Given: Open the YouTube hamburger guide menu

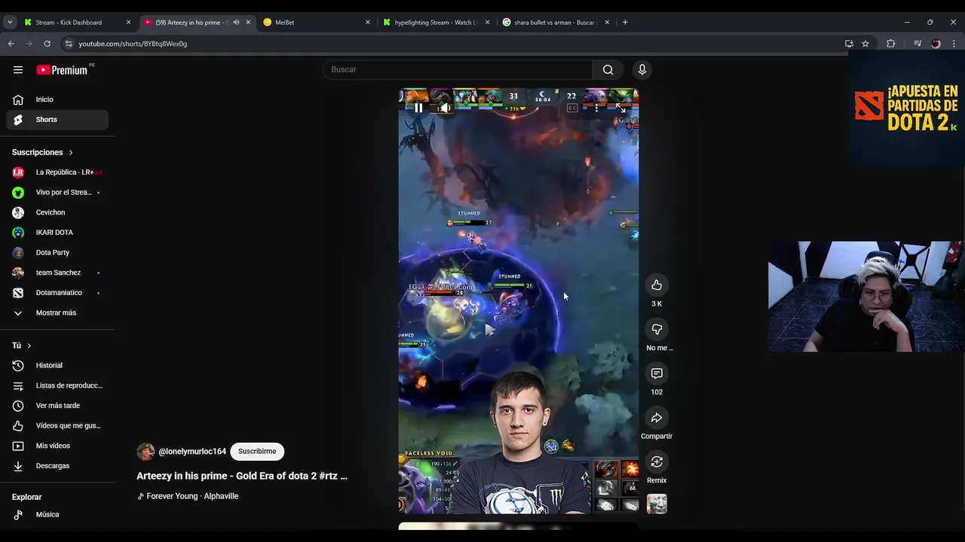Looking at the screenshot, I should pyautogui.click(x=18, y=69).
